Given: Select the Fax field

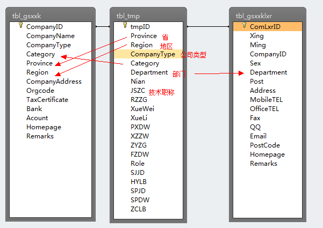Looking at the screenshot, I should pos(255,118).
